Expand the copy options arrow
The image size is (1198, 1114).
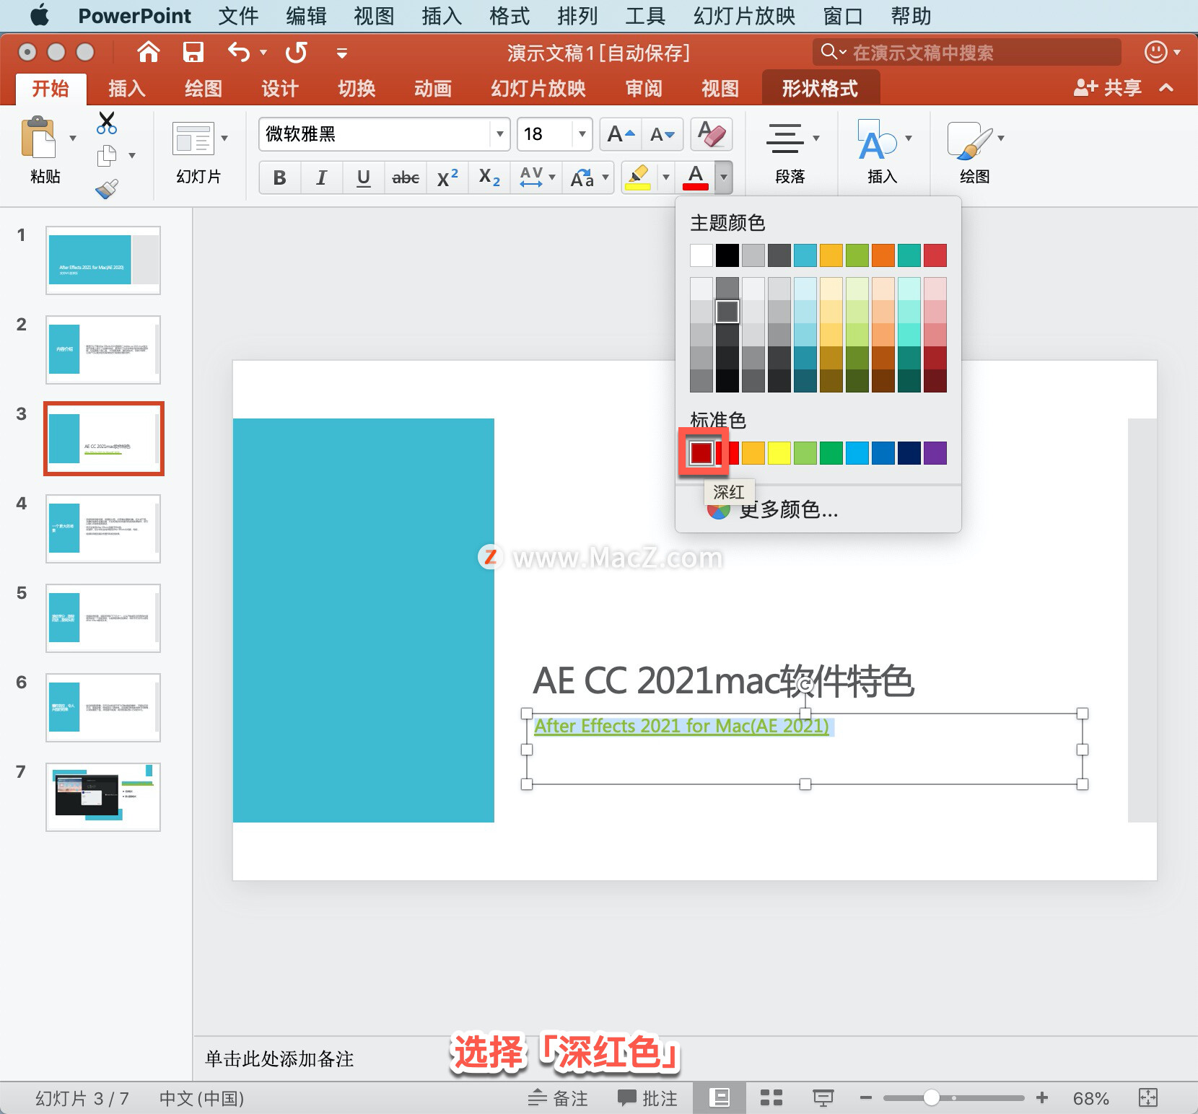[132, 156]
